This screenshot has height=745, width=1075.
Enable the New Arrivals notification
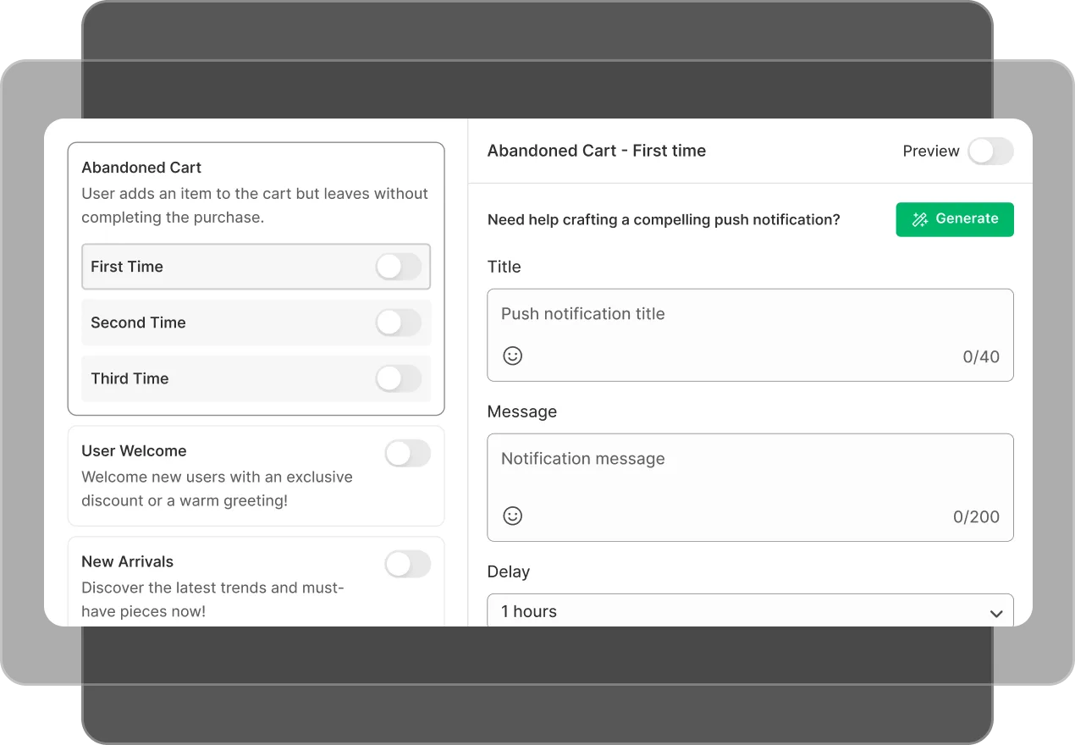coord(407,564)
